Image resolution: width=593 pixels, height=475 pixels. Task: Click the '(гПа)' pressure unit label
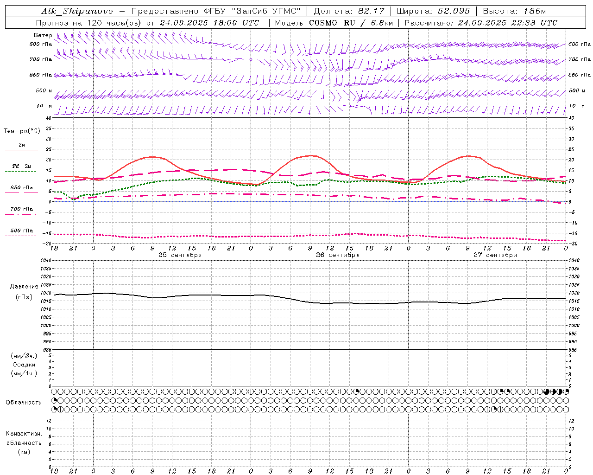(x=24, y=297)
